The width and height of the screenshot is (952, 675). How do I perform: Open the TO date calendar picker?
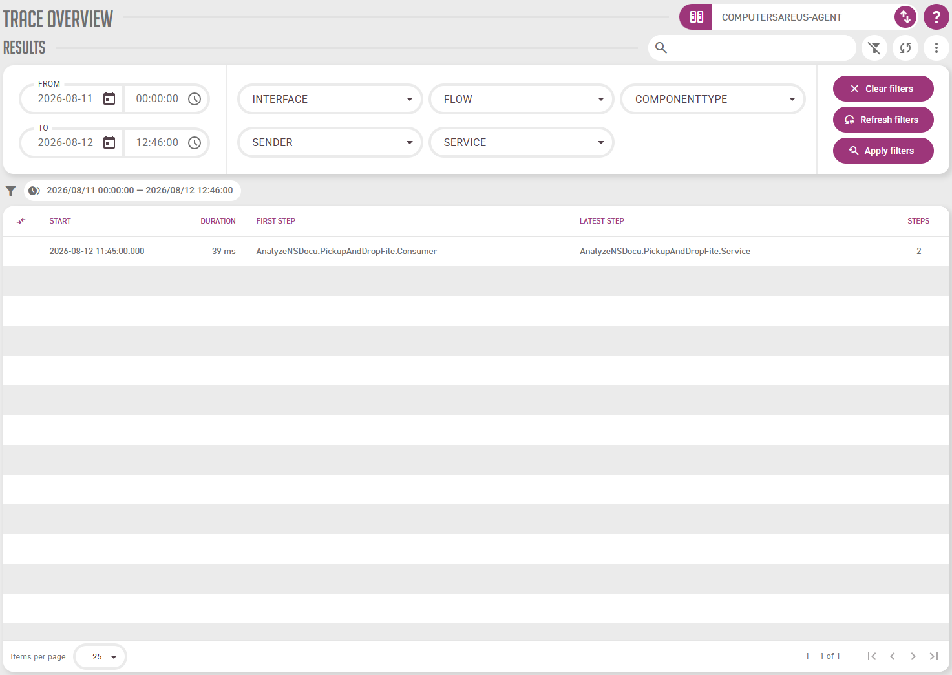pyautogui.click(x=109, y=142)
